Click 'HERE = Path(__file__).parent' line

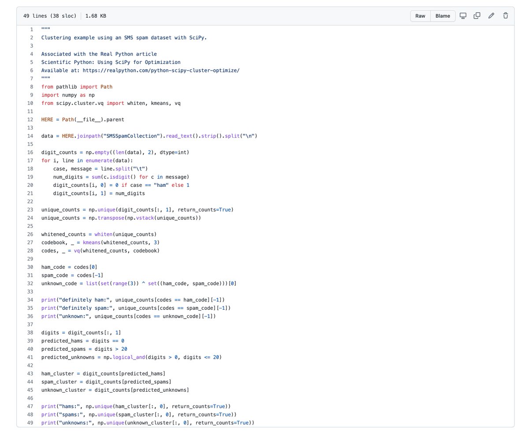point(83,119)
